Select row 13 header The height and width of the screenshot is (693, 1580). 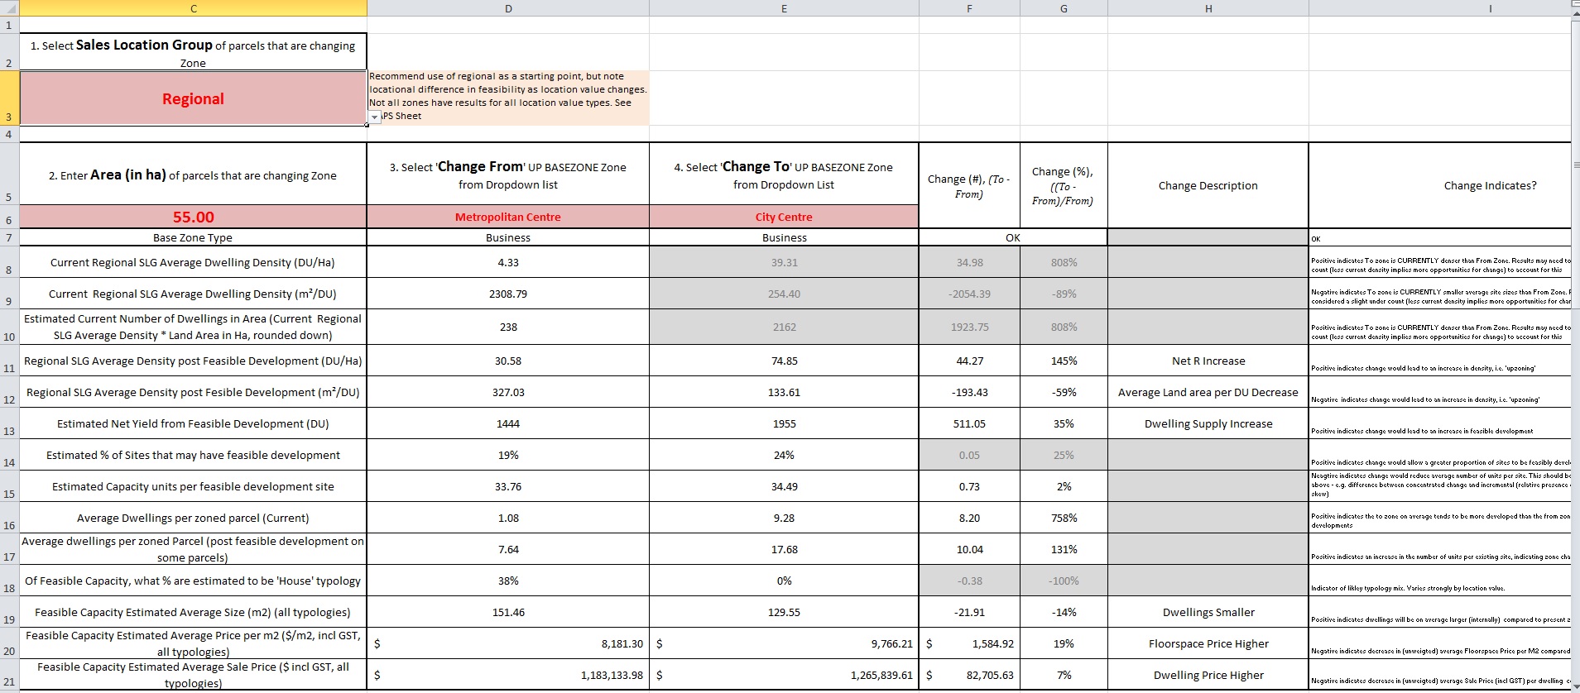click(9, 431)
